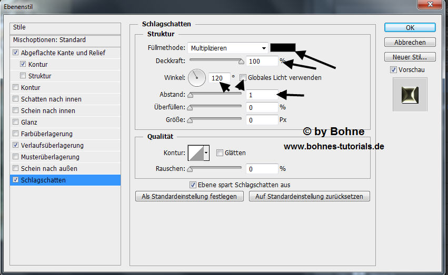Click the style preview thumbnail

(410, 94)
